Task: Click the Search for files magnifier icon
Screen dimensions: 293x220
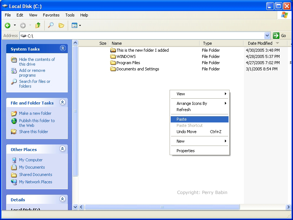Action: 14,82
